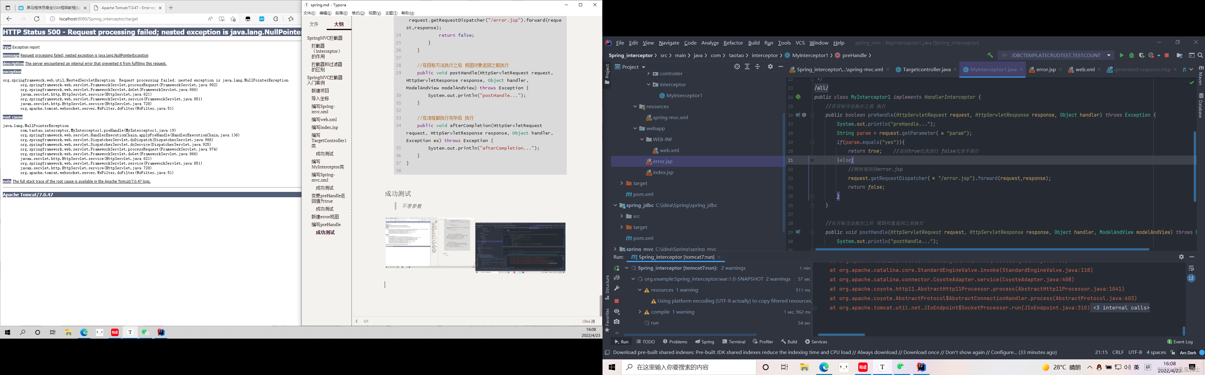Image resolution: width=1205 pixels, height=375 pixels.
Task: Collapse all in the Project tree toolbar
Action: (x=758, y=67)
